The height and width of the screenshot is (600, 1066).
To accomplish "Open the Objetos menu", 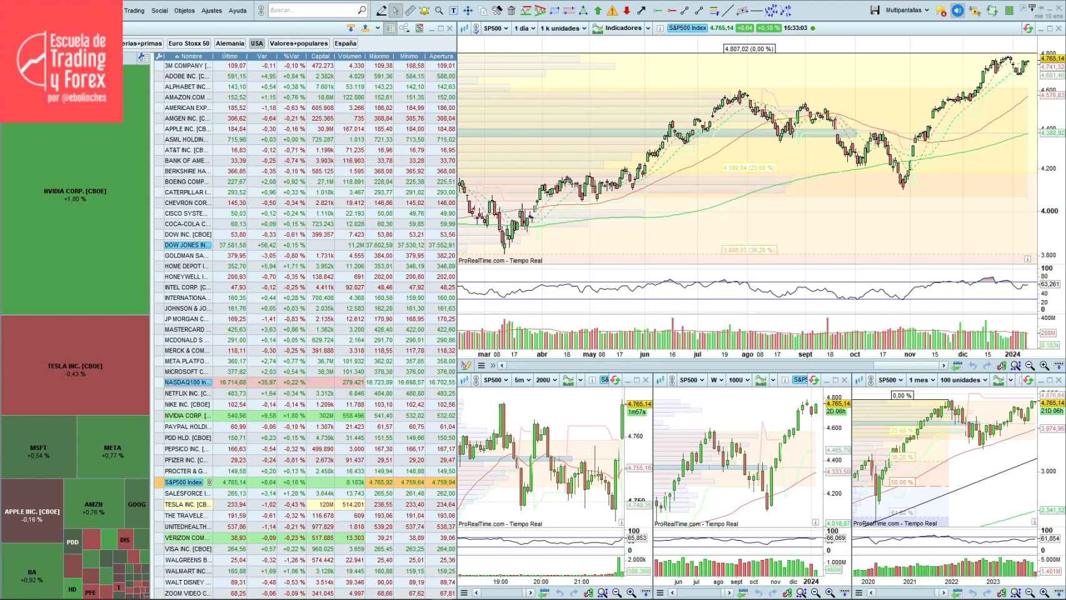I will pyautogui.click(x=184, y=11).
